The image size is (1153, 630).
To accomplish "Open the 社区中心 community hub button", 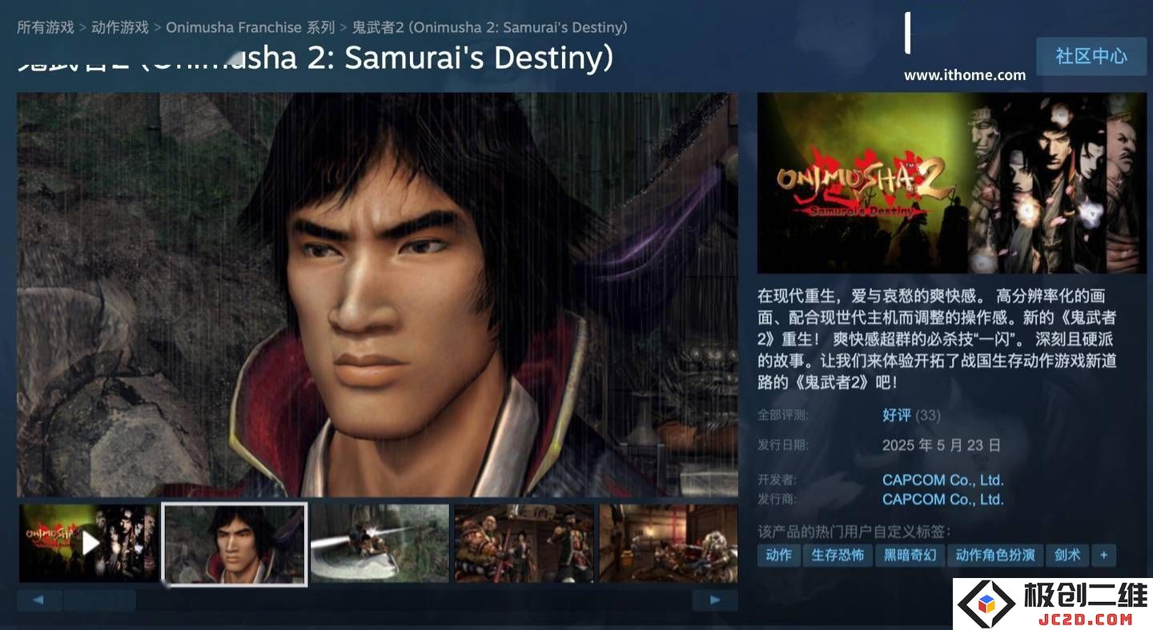I will click(x=1091, y=56).
